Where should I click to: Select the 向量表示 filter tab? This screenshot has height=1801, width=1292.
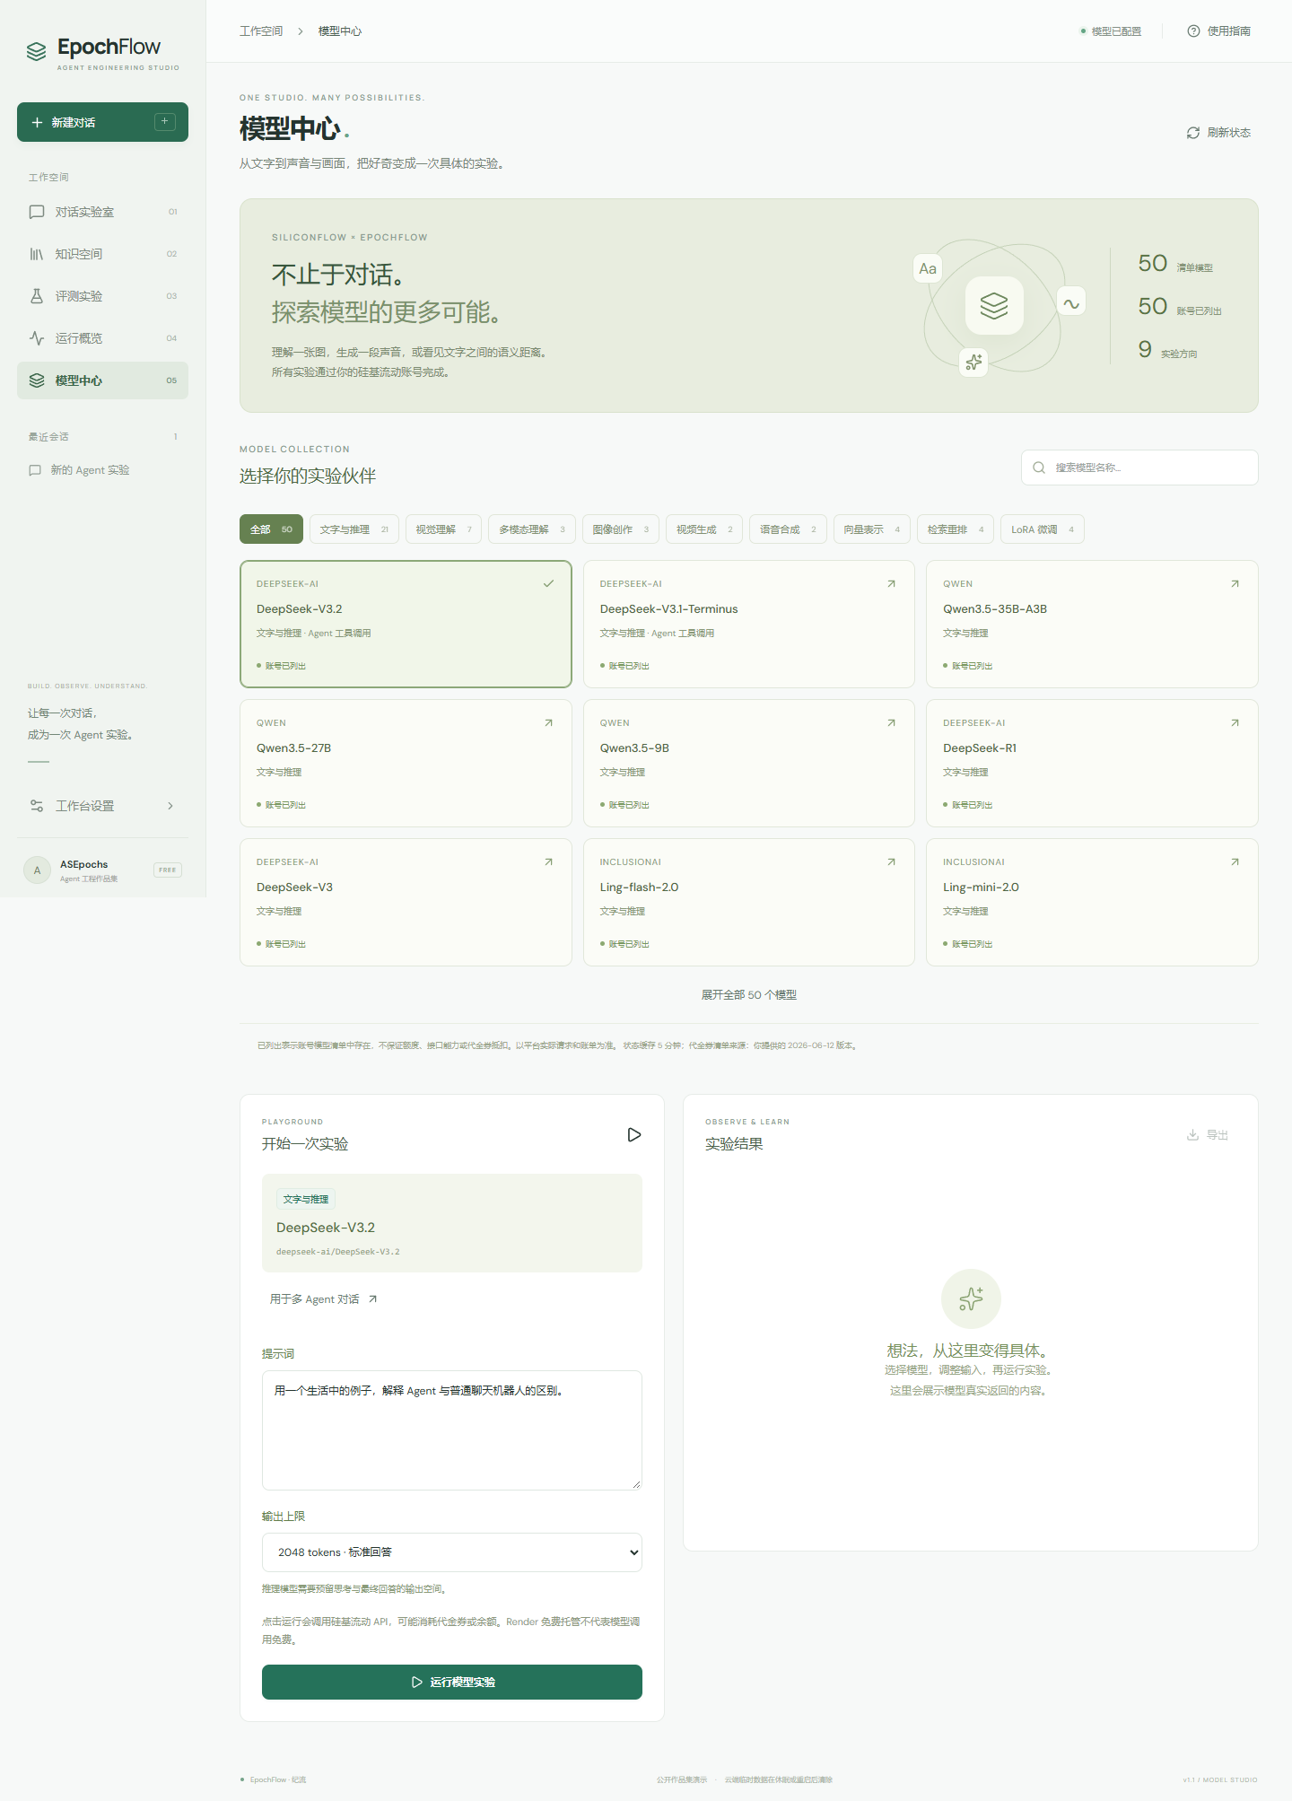(872, 529)
